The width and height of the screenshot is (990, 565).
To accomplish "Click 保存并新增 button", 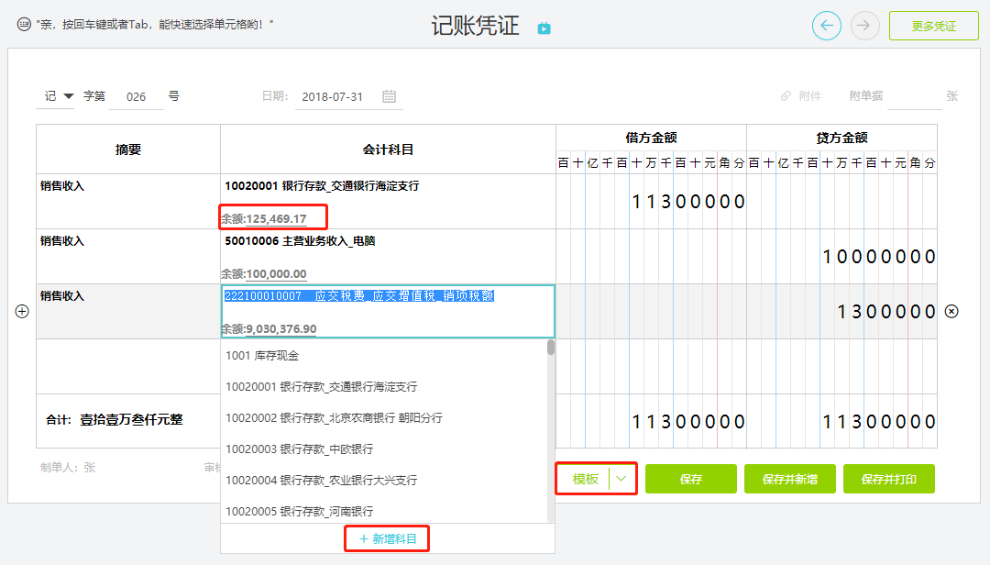I will tap(790, 479).
